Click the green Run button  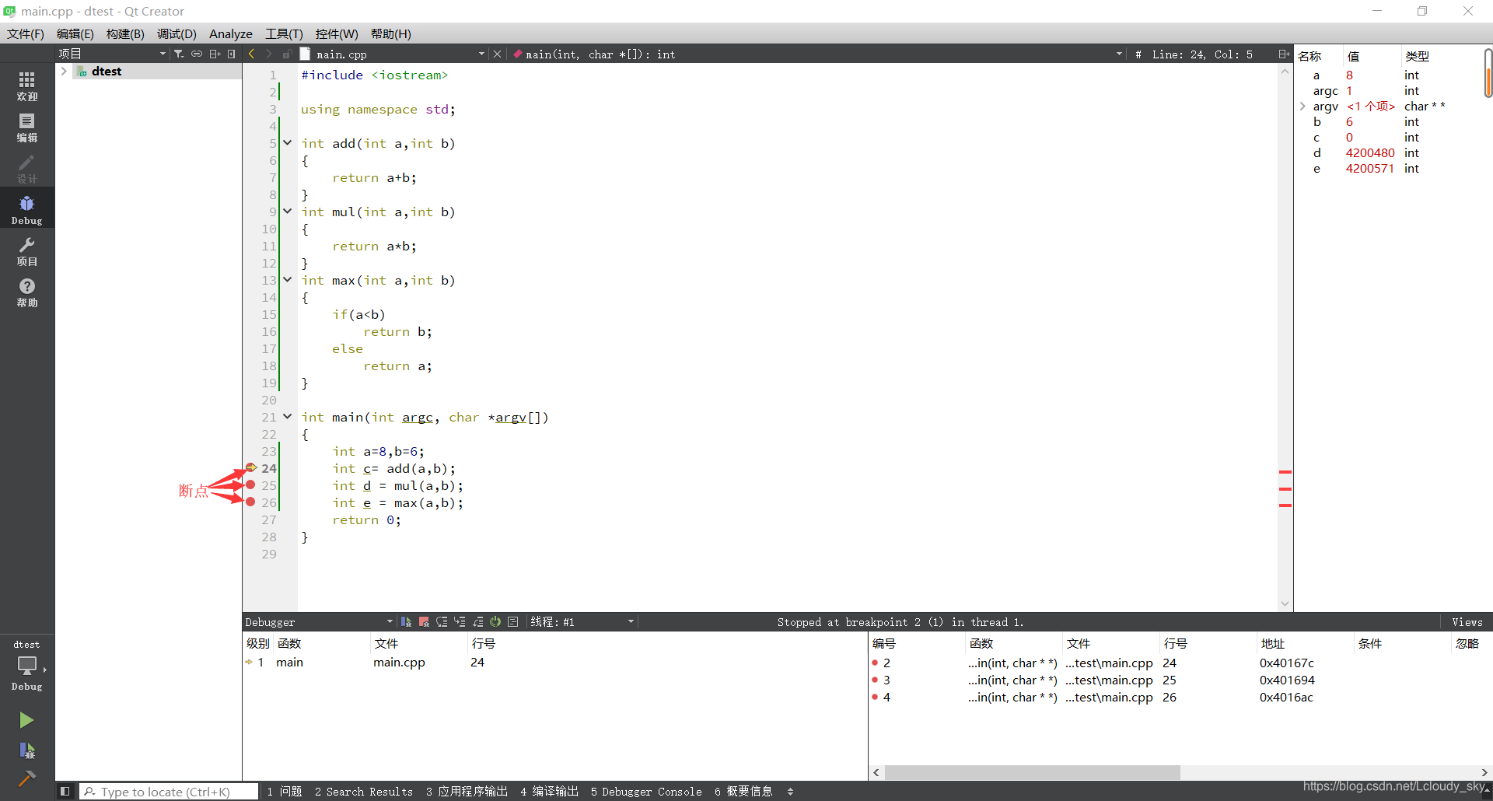pyautogui.click(x=26, y=720)
